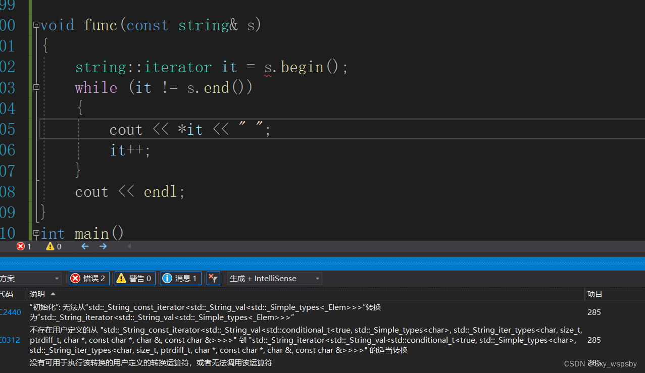This screenshot has width=645, height=373.
Task: Click the error icon in 错误 2 button
Action: click(x=75, y=278)
